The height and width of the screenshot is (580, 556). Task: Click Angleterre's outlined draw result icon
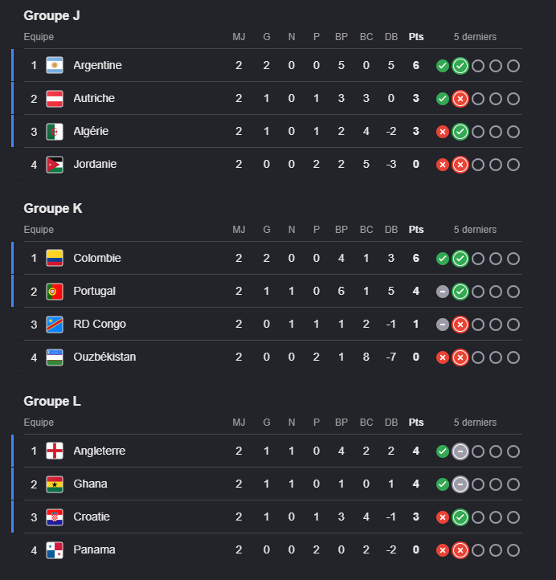point(460,451)
